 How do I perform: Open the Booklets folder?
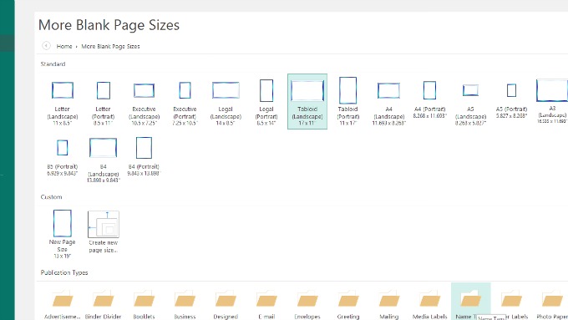point(144,303)
